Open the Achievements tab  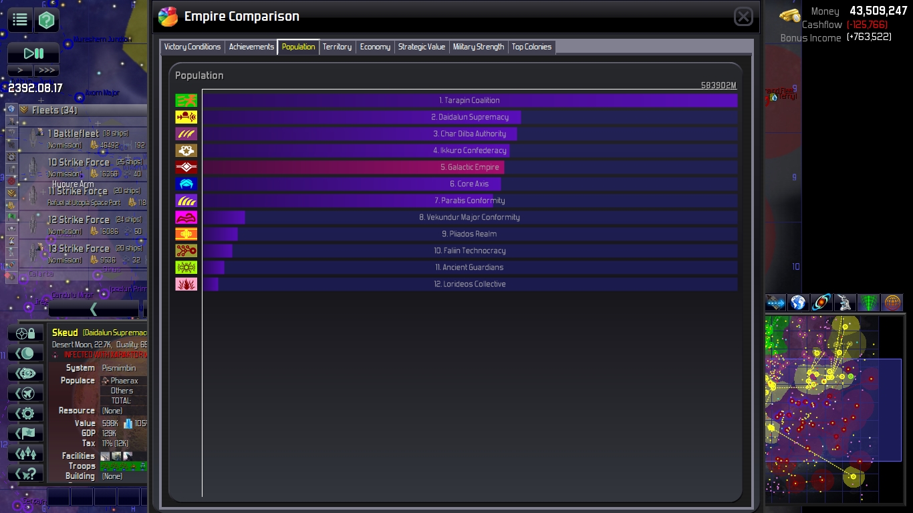[x=251, y=47]
